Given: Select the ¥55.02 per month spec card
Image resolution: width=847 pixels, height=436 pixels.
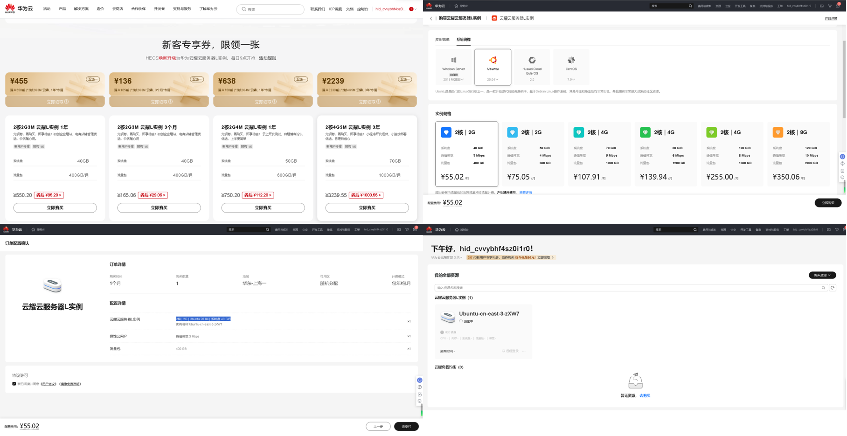Looking at the screenshot, I should pyautogui.click(x=466, y=154).
